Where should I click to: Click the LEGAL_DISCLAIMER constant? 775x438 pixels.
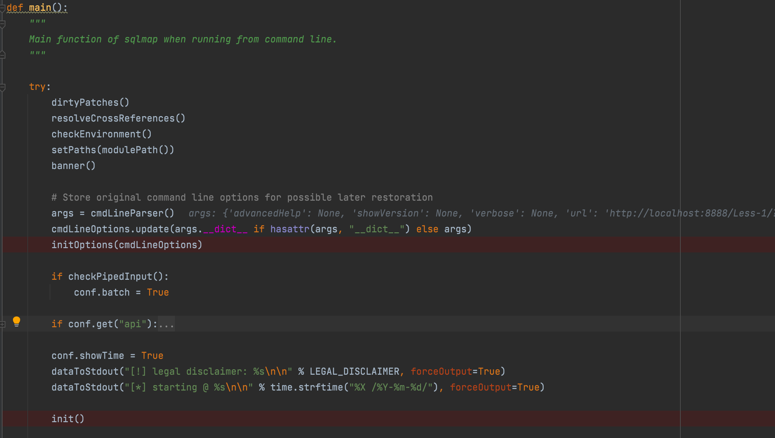(354, 371)
